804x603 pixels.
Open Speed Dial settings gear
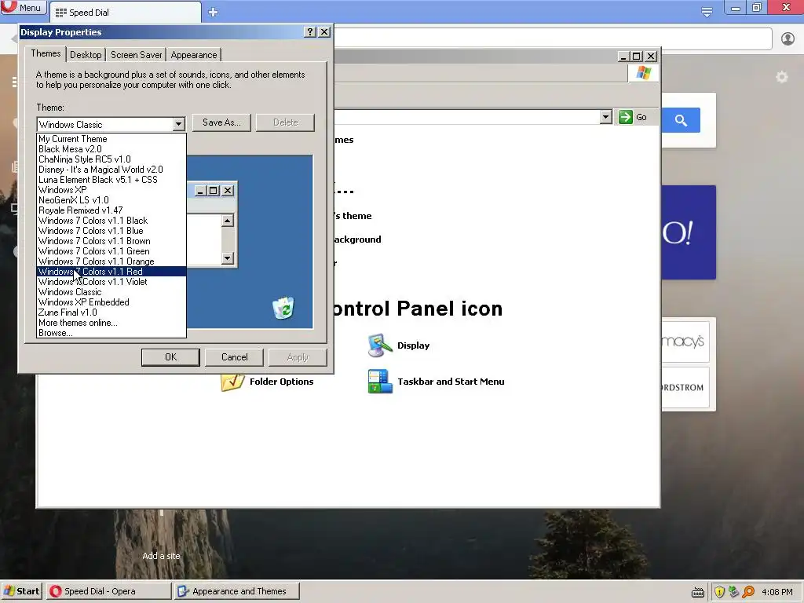[x=781, y=78]
